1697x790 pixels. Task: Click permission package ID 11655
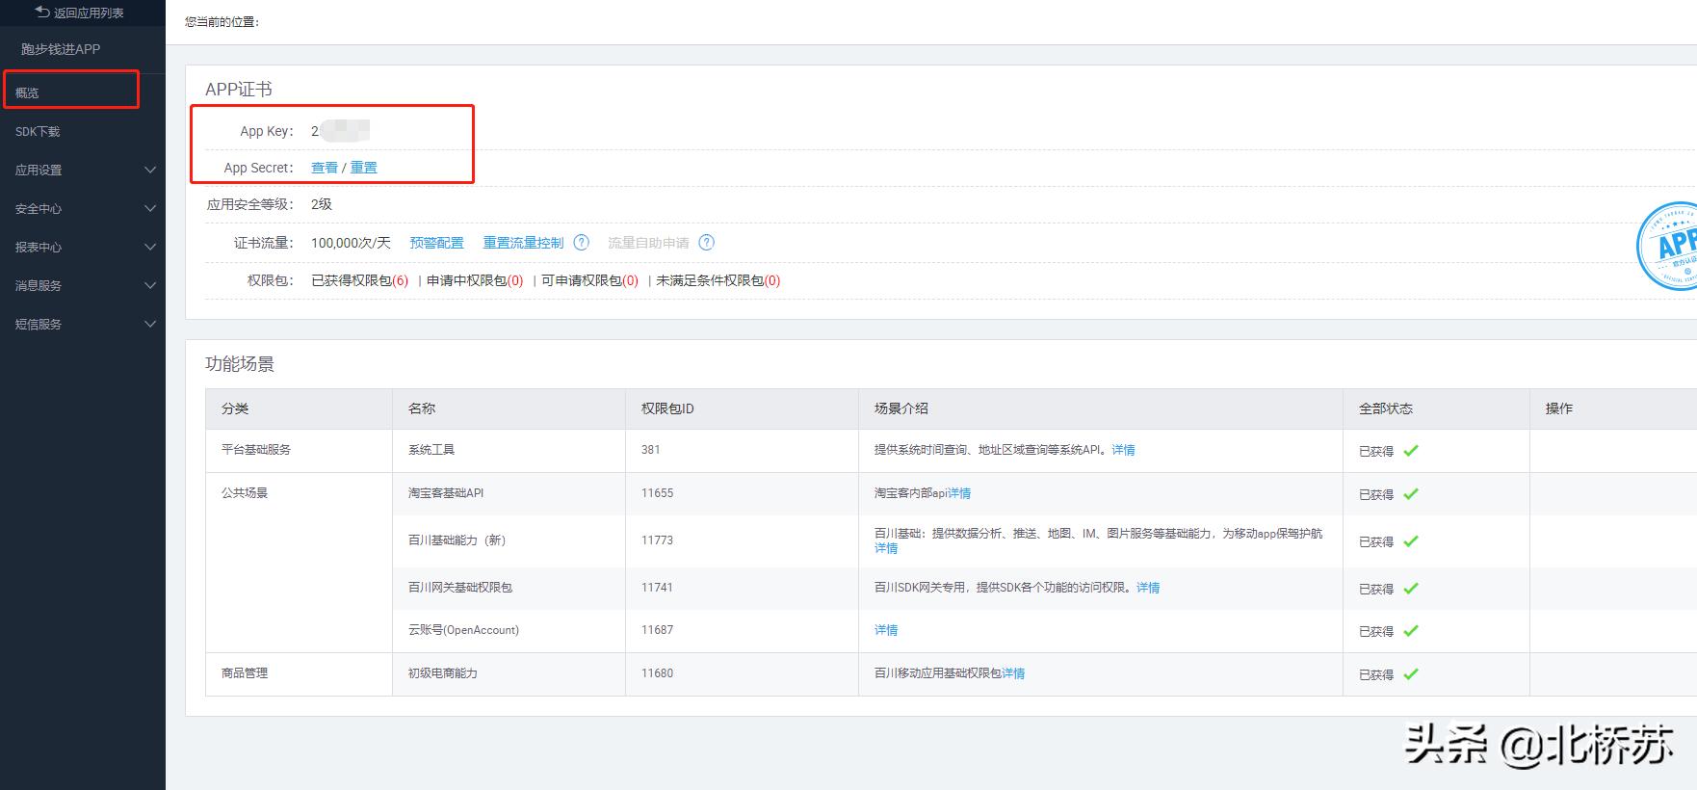(658, 493)
